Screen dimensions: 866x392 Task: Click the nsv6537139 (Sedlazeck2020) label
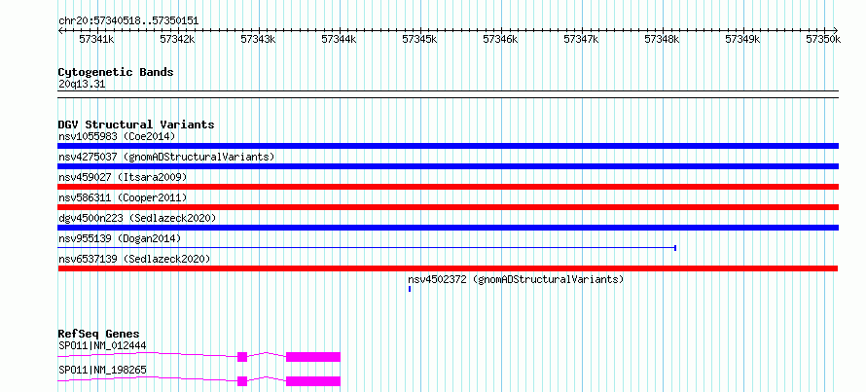tap(134, 259)
